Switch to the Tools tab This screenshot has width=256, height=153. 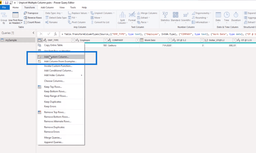coord(73,8)
